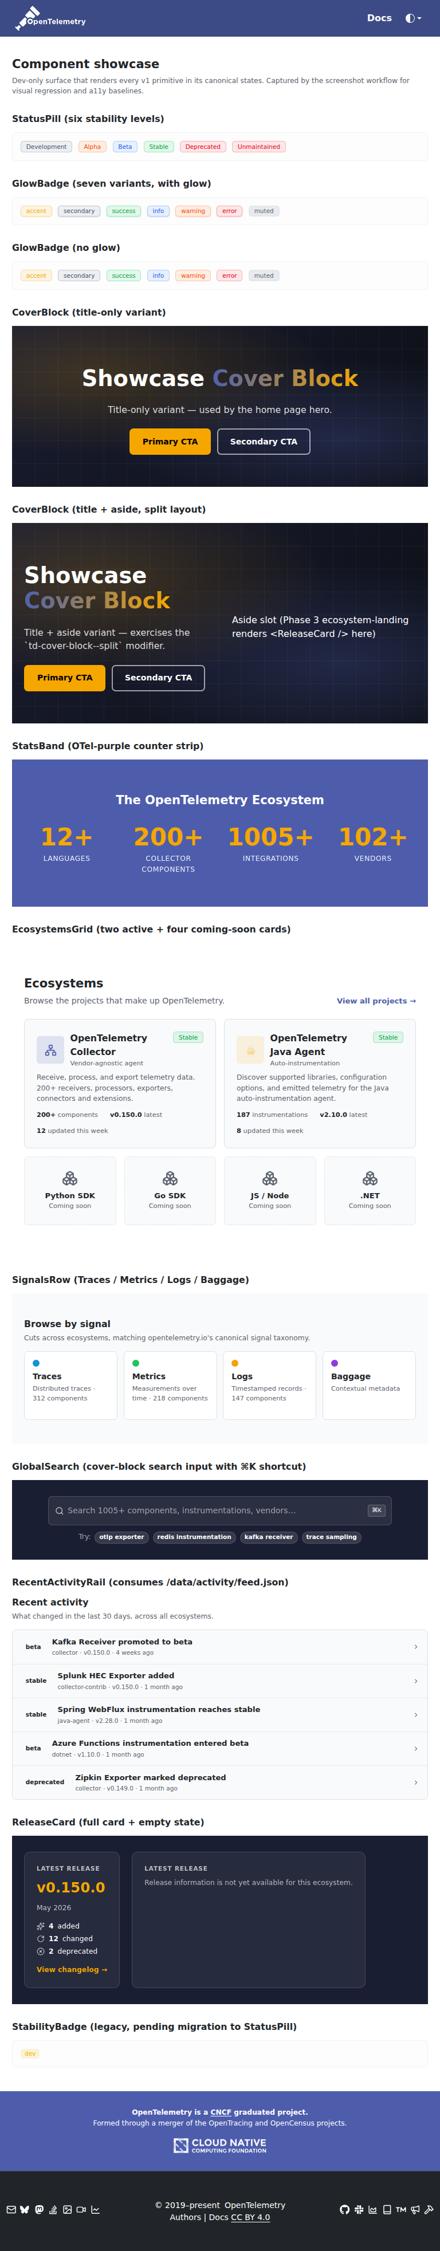Open the GitHub icon in footer
The height and width of the screenshot is (2251, 440).
[345, 2209]
